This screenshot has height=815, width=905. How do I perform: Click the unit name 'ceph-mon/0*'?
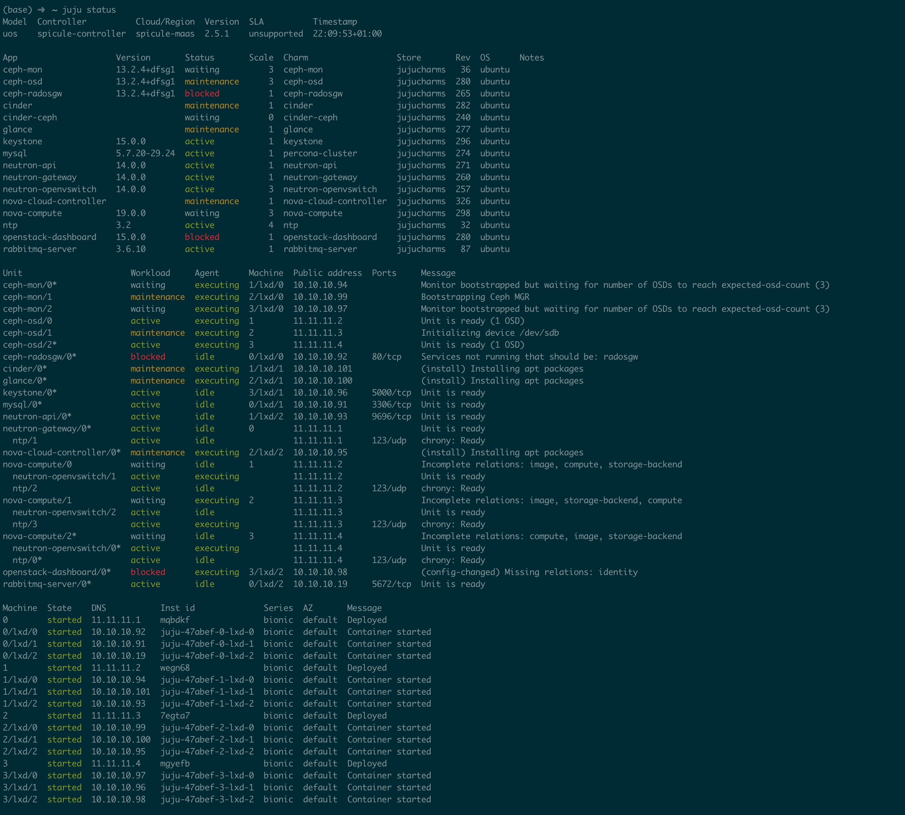[30, 285]
